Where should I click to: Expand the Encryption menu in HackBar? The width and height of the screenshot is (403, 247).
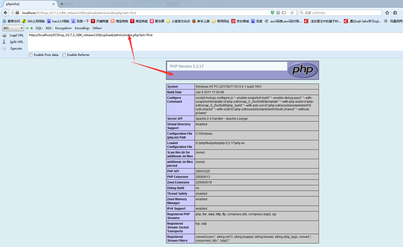click(x=64, y=28)
